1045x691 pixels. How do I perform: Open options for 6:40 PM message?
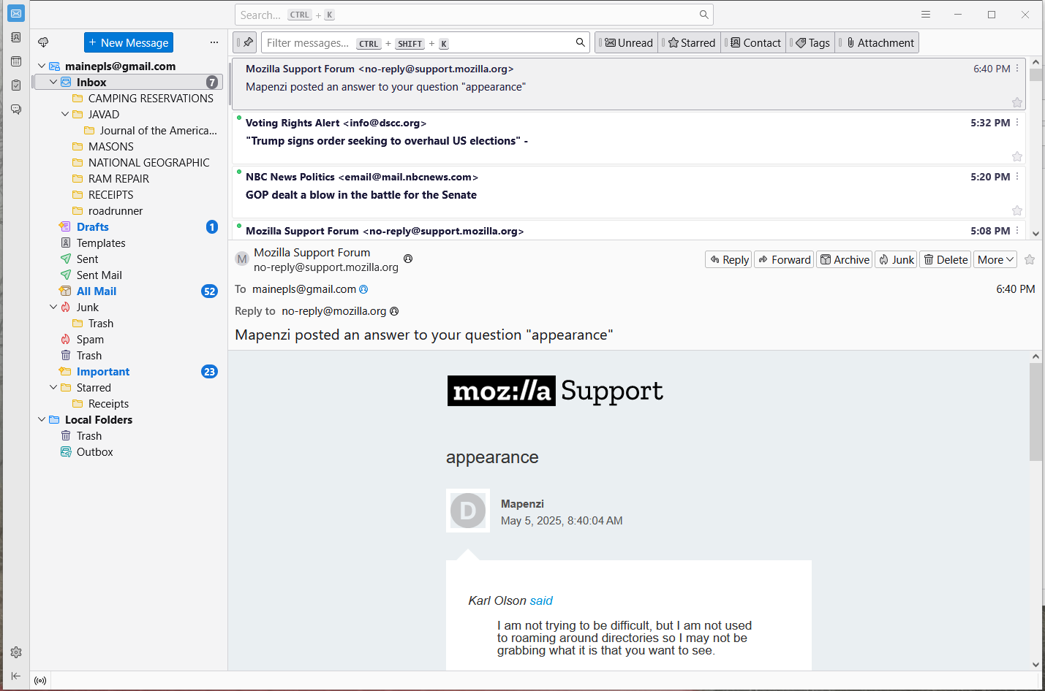pyautogui.click(x=1017, y=68)
